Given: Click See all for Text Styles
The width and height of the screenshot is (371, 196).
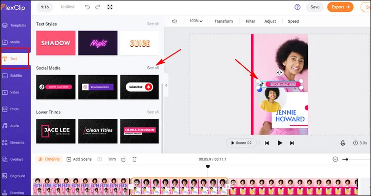Looking at the screenshot, I should [x=153, y=24].
